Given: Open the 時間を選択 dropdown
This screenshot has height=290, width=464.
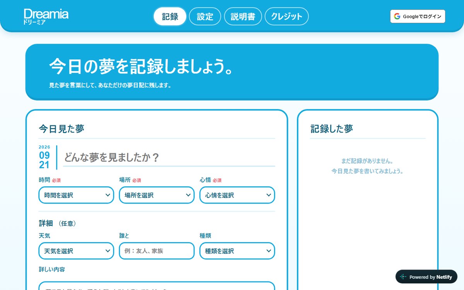Looking at the screenshot, I should point(76,195).
